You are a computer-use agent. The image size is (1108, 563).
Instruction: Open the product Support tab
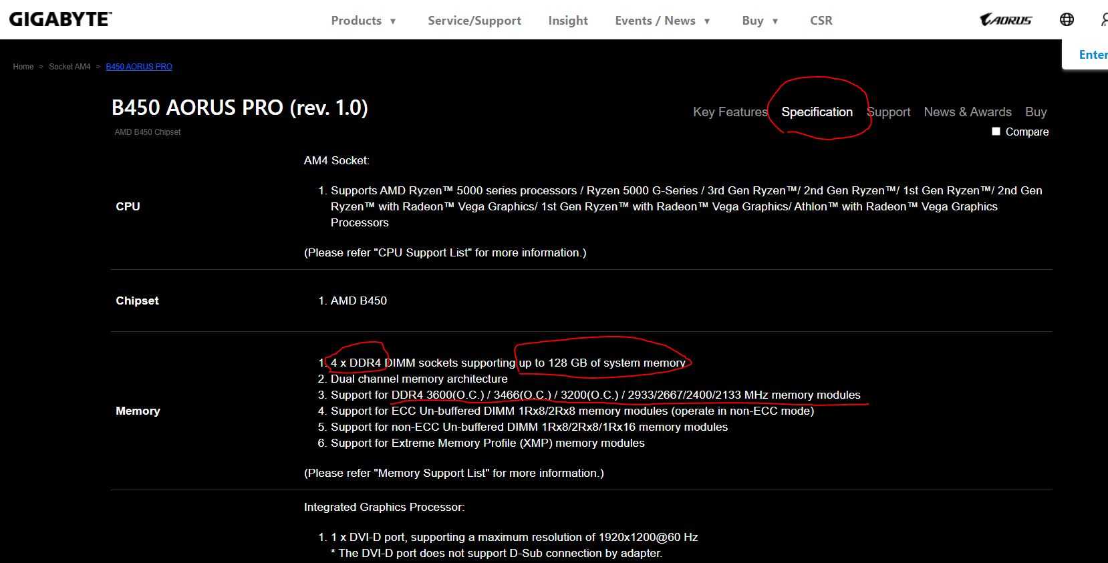(889, 112)
